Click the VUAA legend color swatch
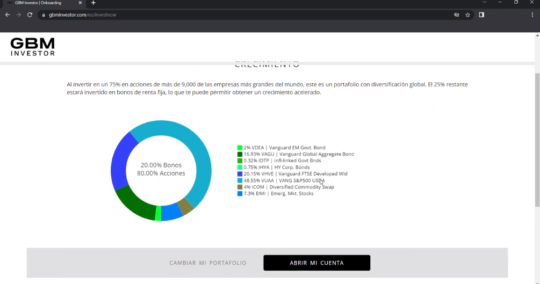540x284 pixels. tap(240, 181)
